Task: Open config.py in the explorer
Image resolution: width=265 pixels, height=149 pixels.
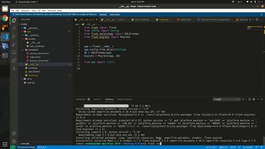Action: (x=33, y=68)
